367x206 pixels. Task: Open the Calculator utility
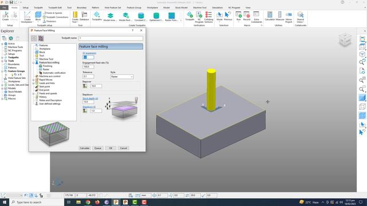(x=270, y=17)
